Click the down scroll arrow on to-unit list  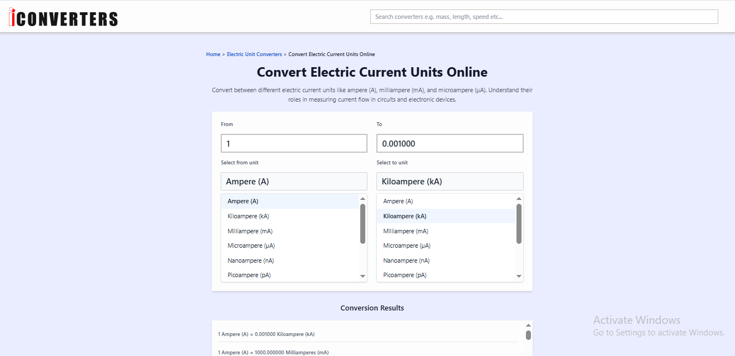click(519, 276)
